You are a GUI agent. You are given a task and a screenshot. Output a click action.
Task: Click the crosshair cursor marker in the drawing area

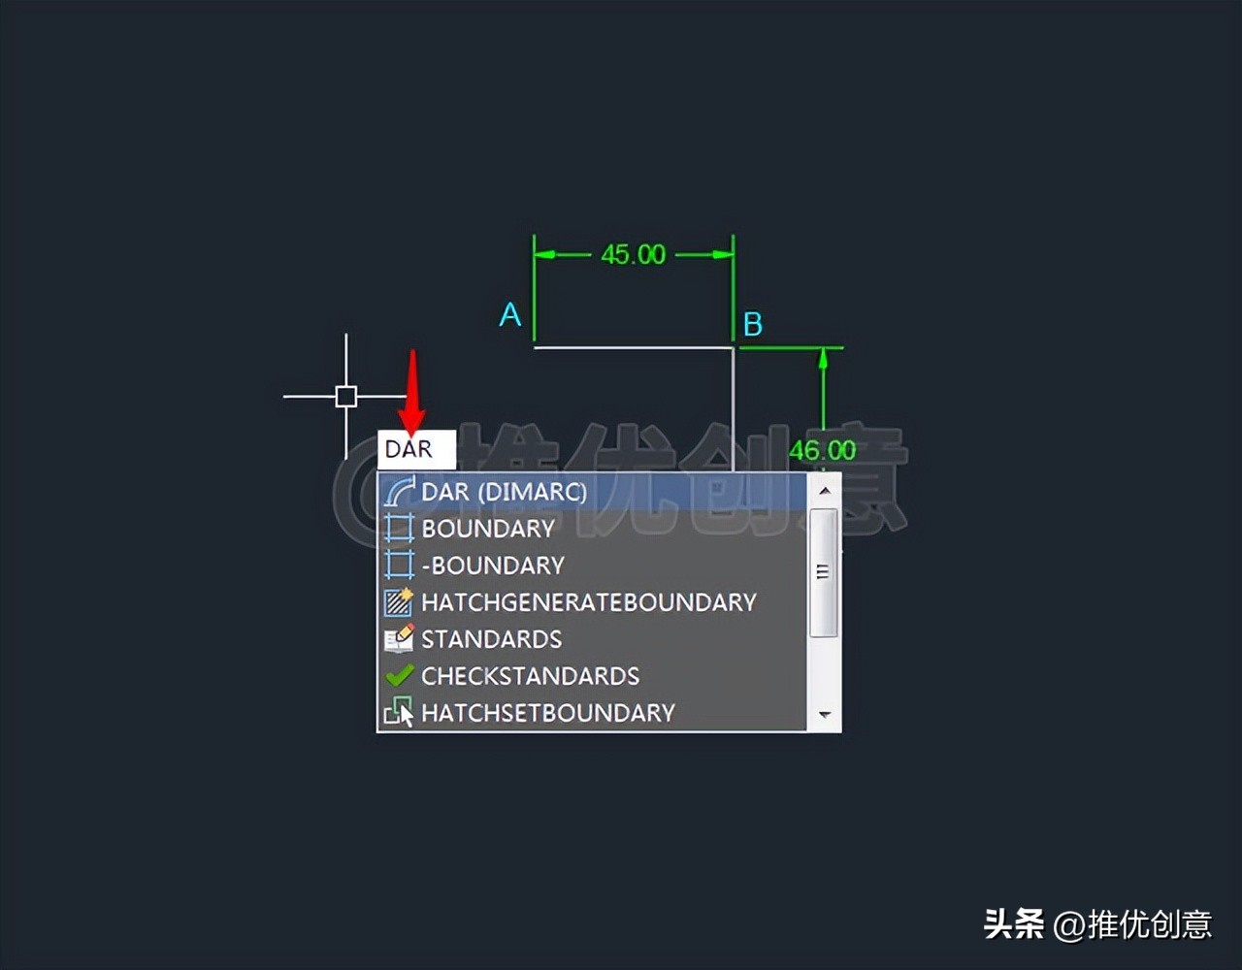pos(346,396)
